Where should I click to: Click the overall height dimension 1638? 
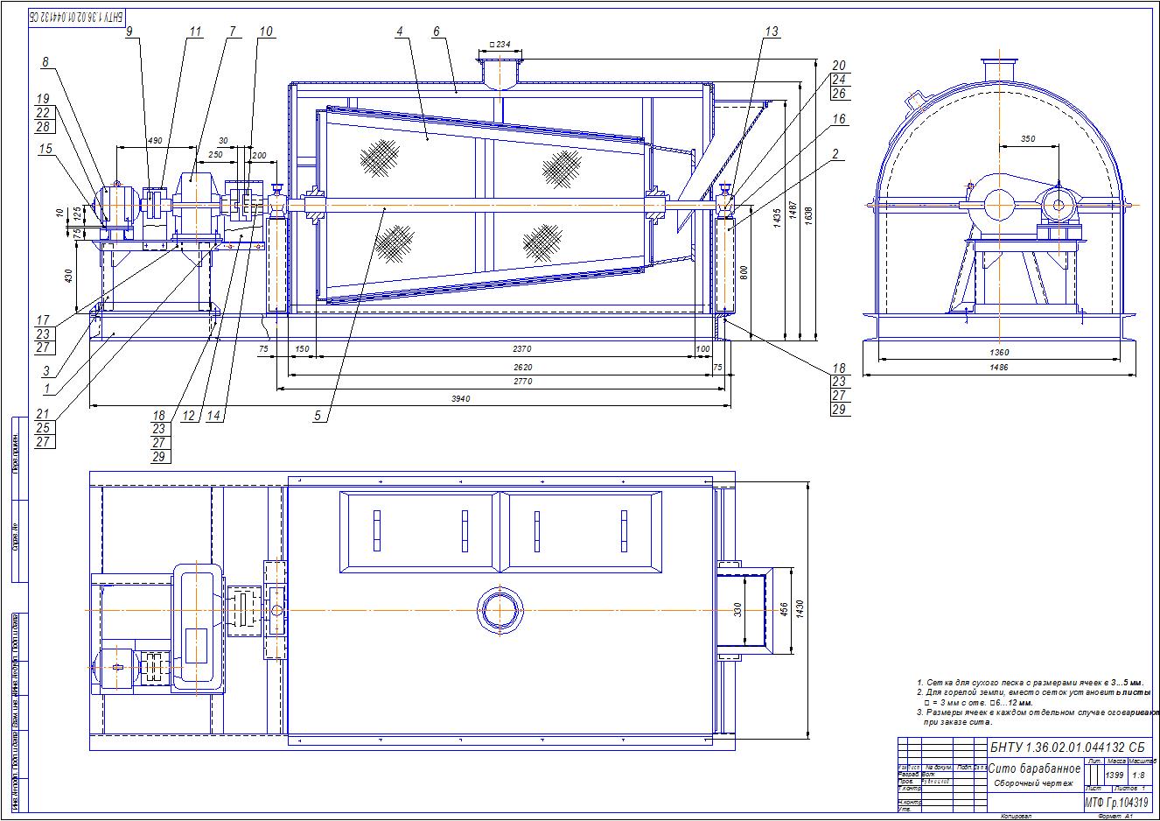tap(807, 214)
